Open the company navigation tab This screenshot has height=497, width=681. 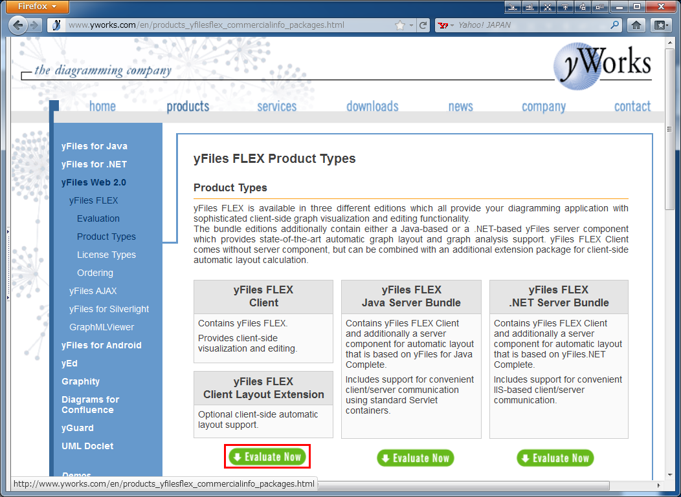[x=544, y=106]
